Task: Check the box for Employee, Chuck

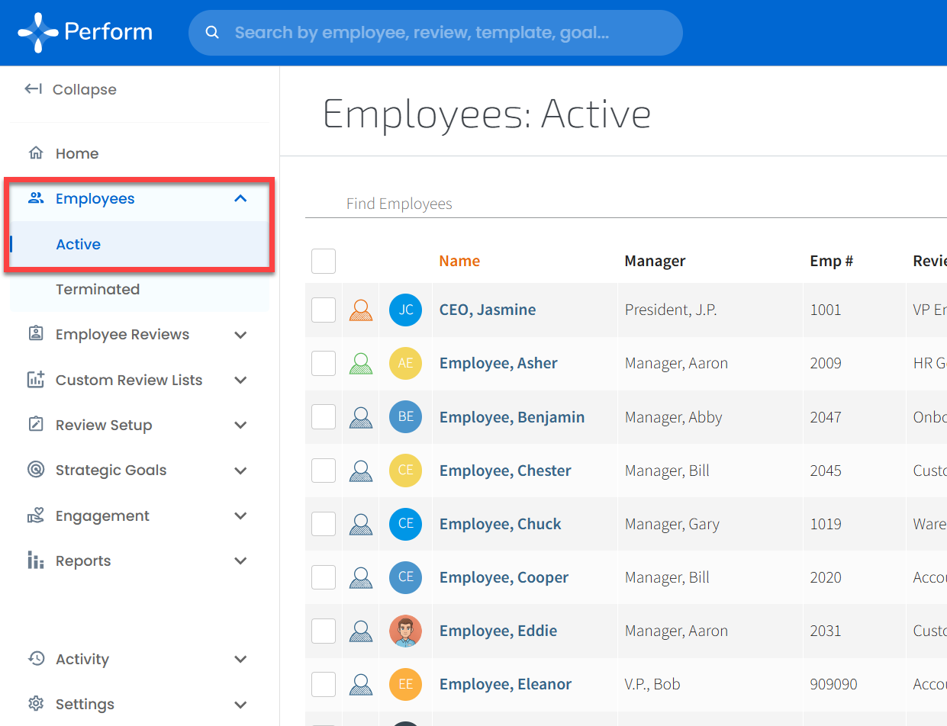Action: pyautogui.click(x=324, y=524)
